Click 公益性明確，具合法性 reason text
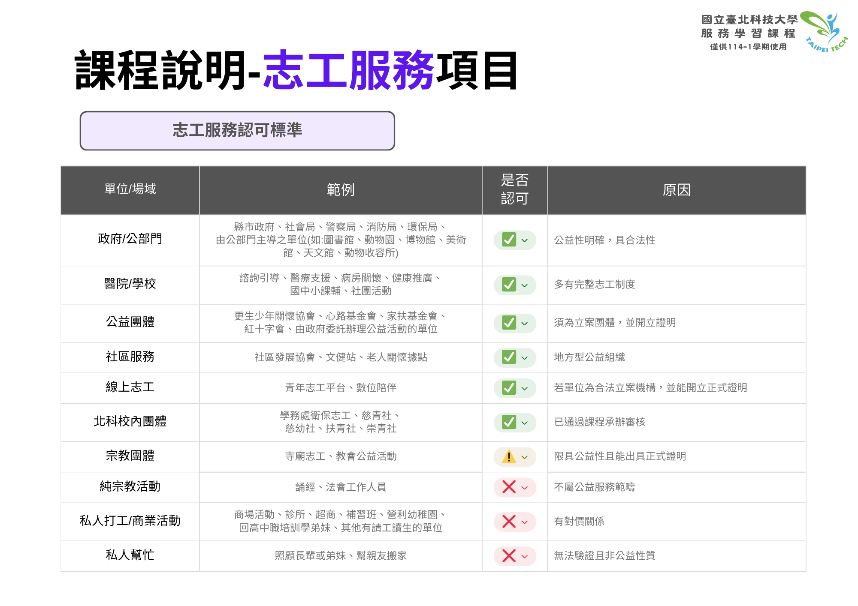Screen dimensions: 858x606 (x=604, y=240)
